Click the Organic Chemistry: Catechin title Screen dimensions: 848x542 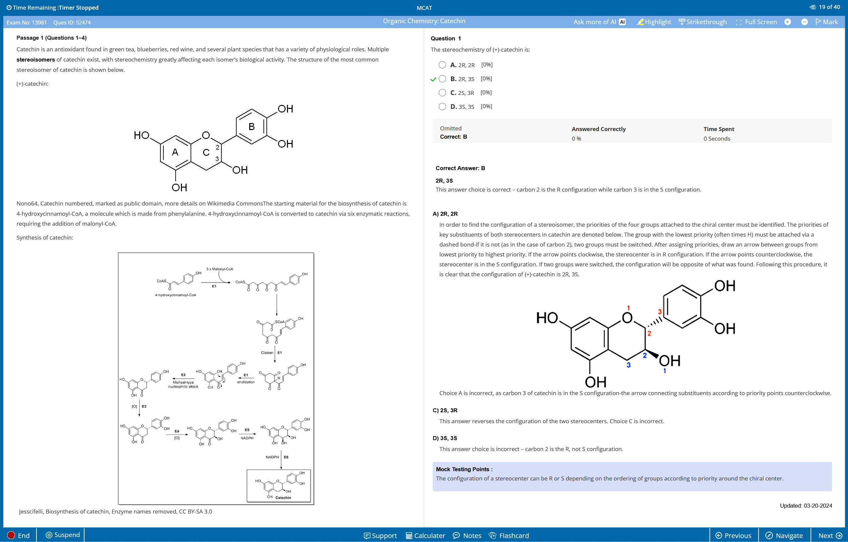(x=424, y=21)
